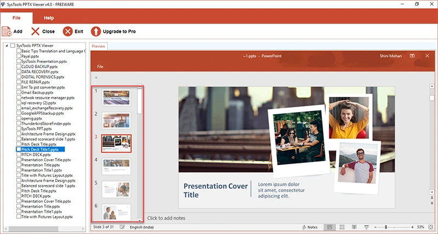The width and height of the screenshot is (438, 234).
Task: Check the Pitch Deck Title1.pptx checkbox
Action: 19,149
